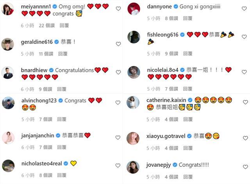Open dannyone's profile picture
The image size is (250, 184).
134,9
